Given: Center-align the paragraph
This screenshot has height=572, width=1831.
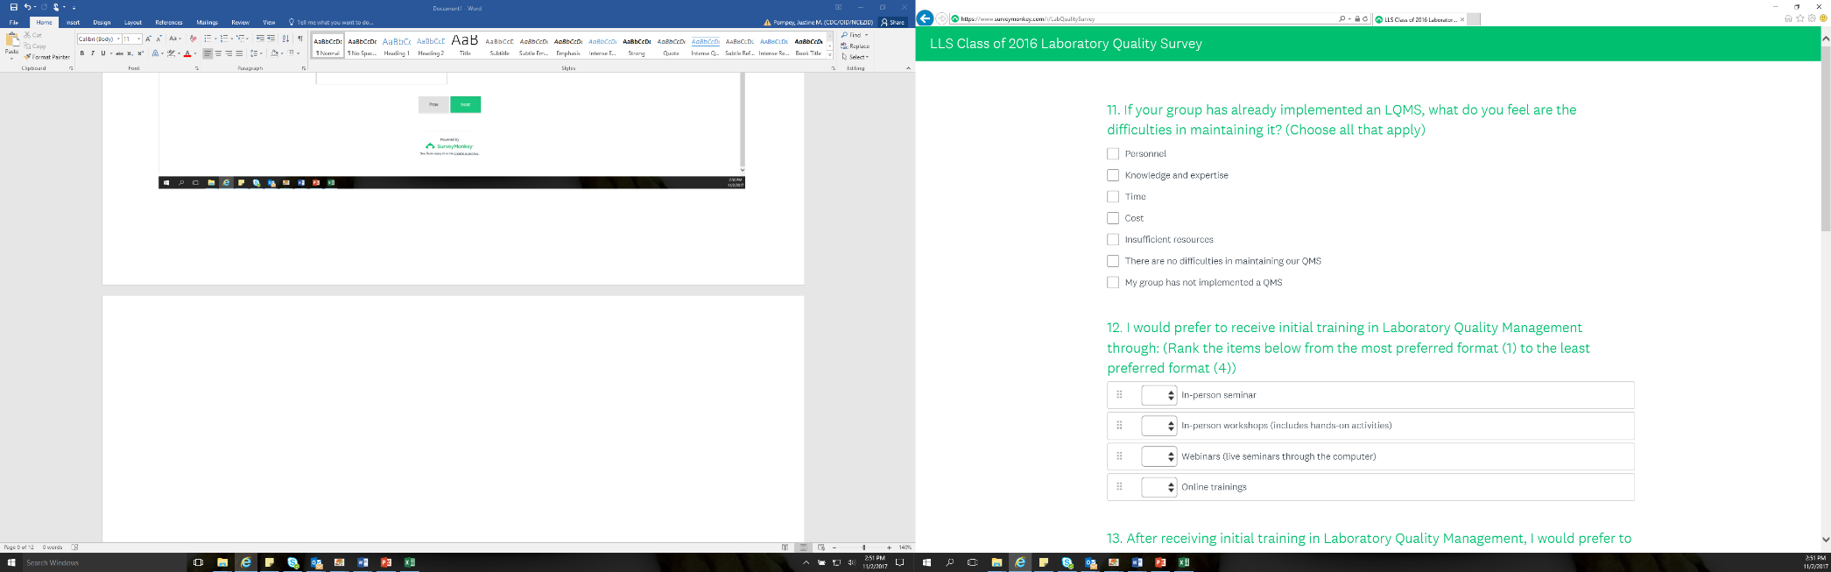Looking at the screenshot, I should [x=218, y=53].
